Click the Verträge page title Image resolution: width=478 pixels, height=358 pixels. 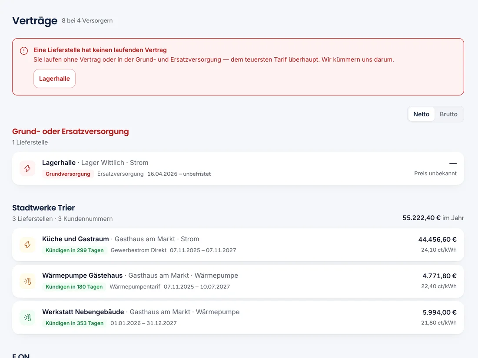tap(35, 21)
